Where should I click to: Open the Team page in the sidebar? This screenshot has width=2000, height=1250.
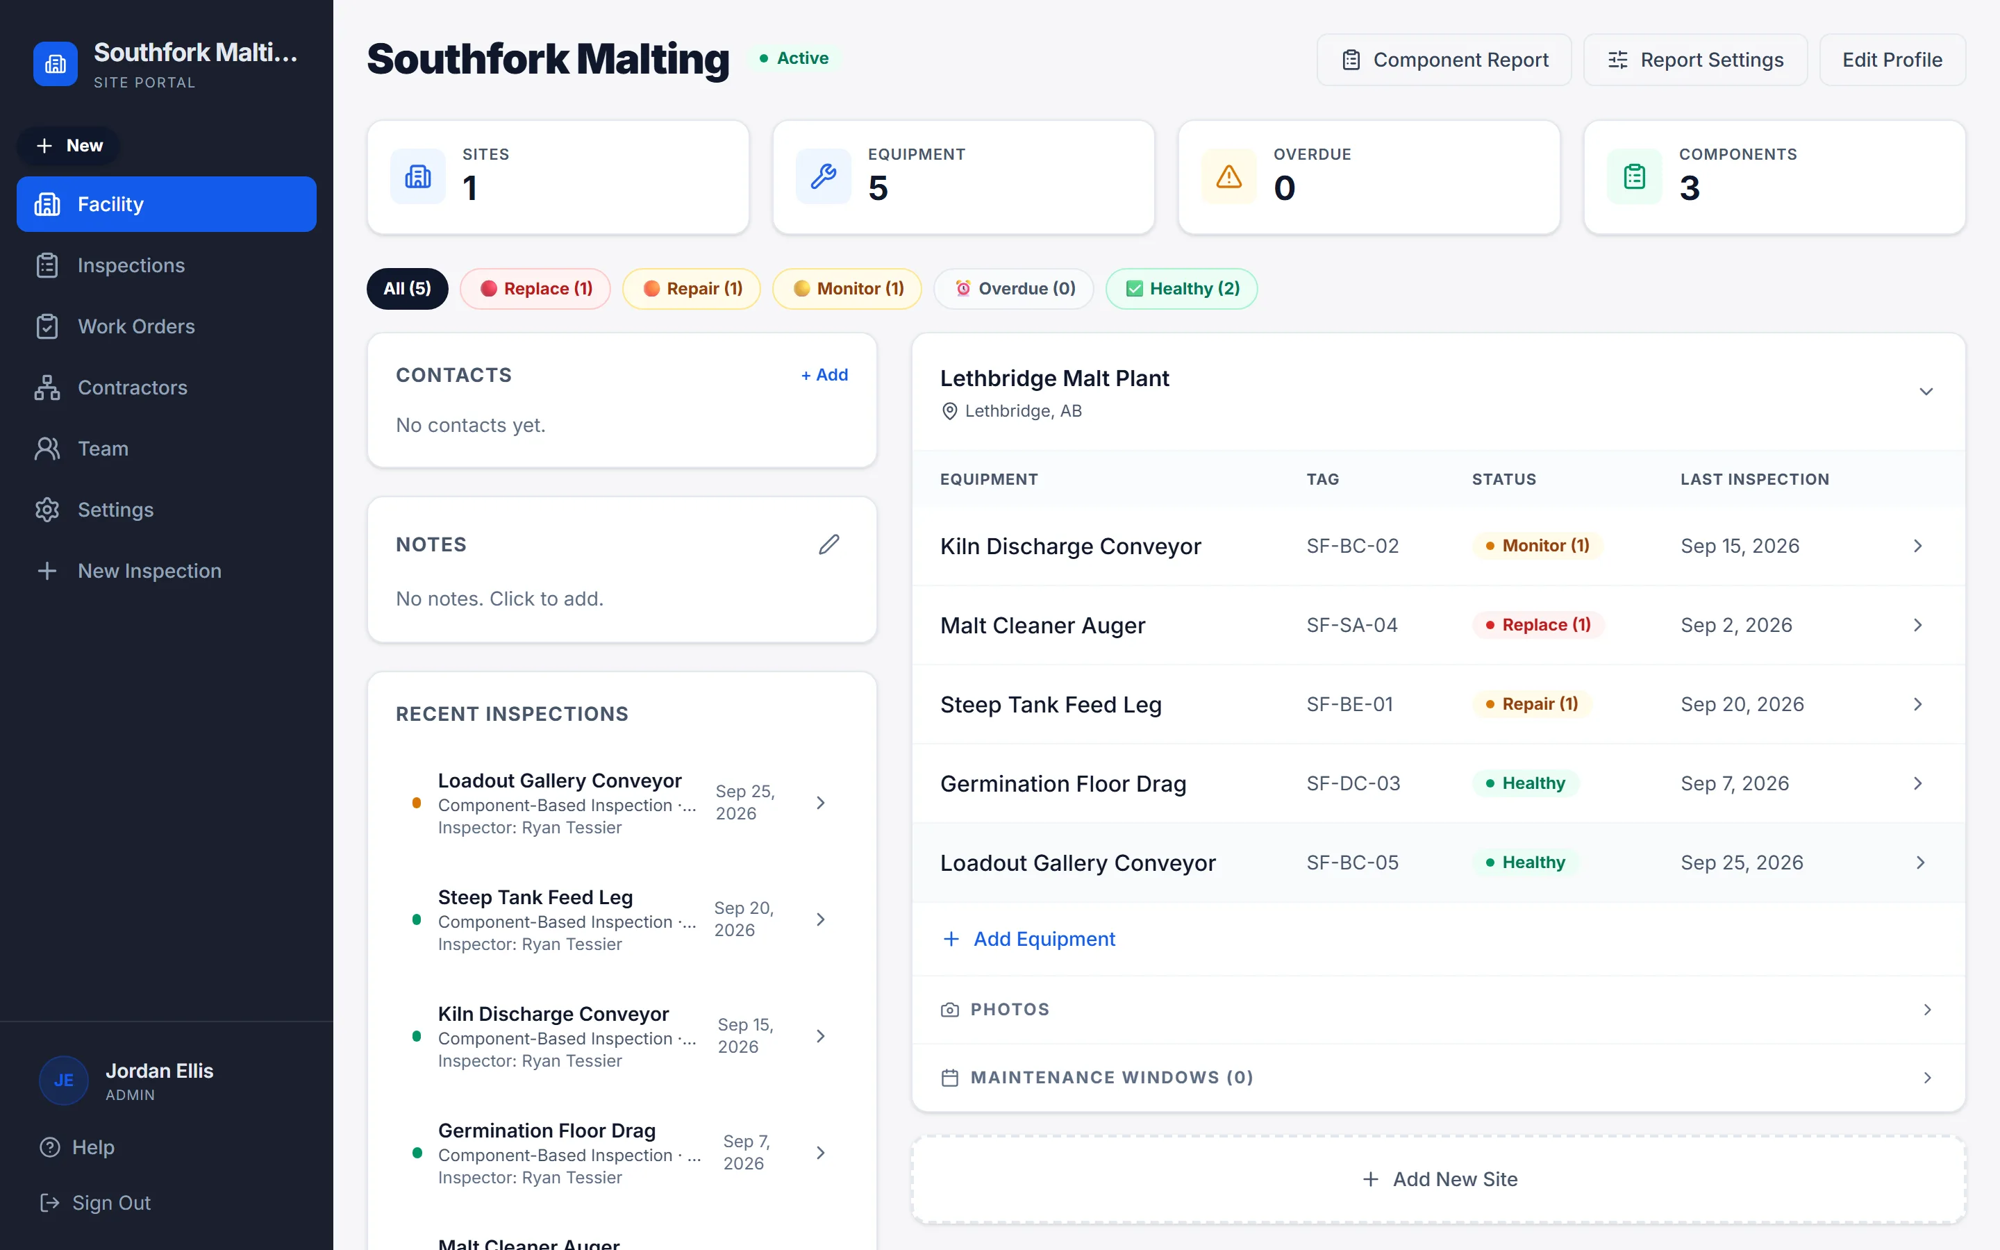(x=166, y=449)
